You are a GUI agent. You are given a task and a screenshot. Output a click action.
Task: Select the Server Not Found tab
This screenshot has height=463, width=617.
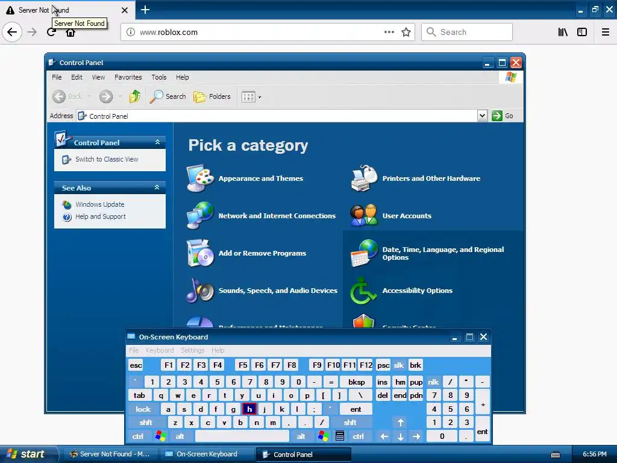[x=67, y=10]
